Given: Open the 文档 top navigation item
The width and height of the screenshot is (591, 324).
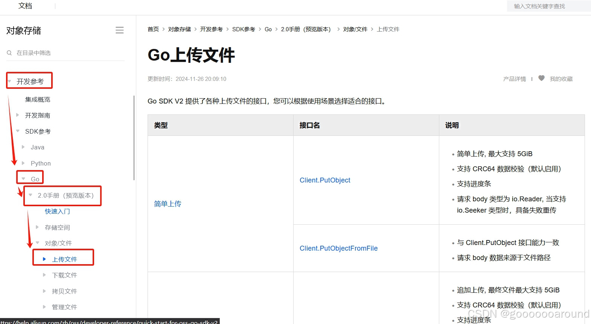Looking at the screenshot, I should pos(25,6).
